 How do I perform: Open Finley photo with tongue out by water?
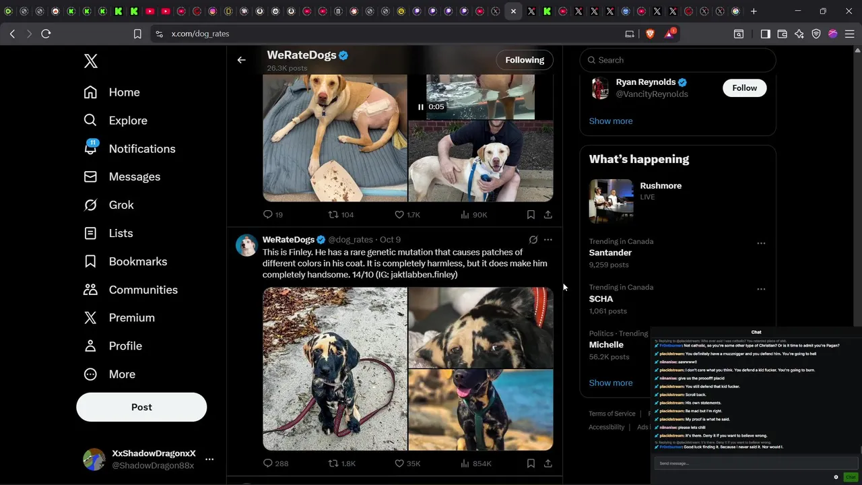point(481,410)
